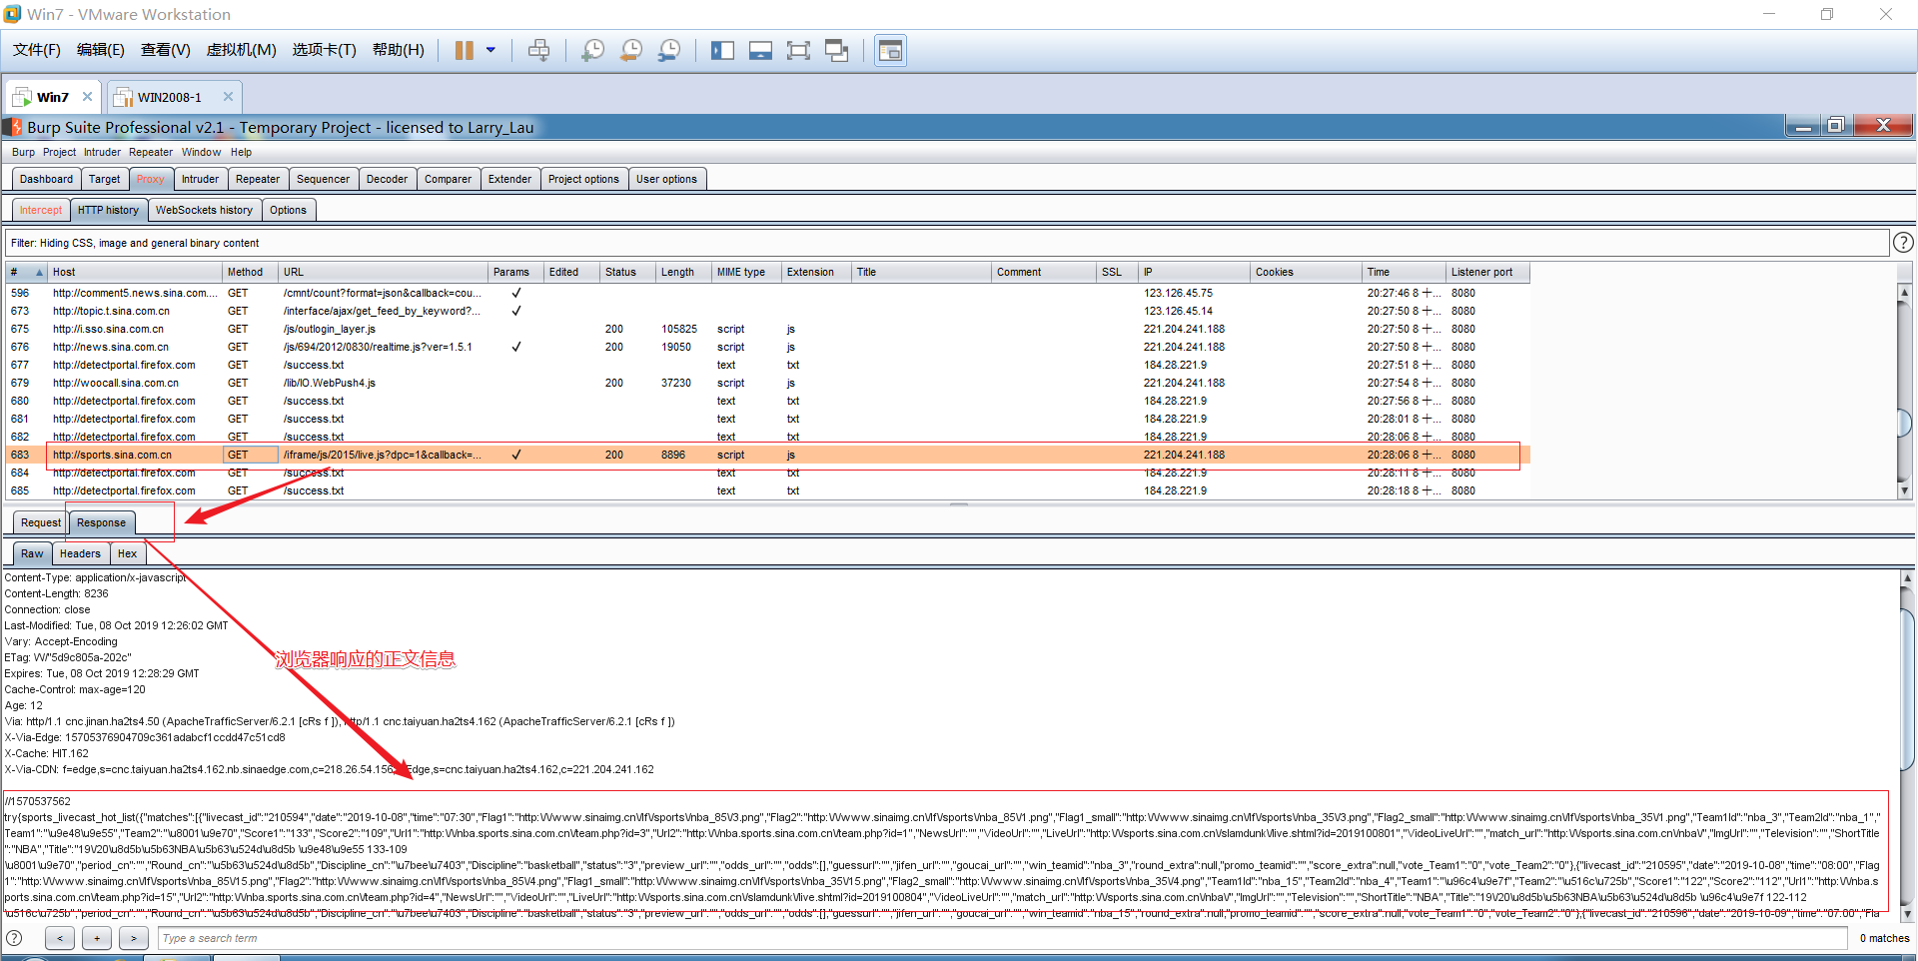Open the Sequencer tab

(323, 179)
